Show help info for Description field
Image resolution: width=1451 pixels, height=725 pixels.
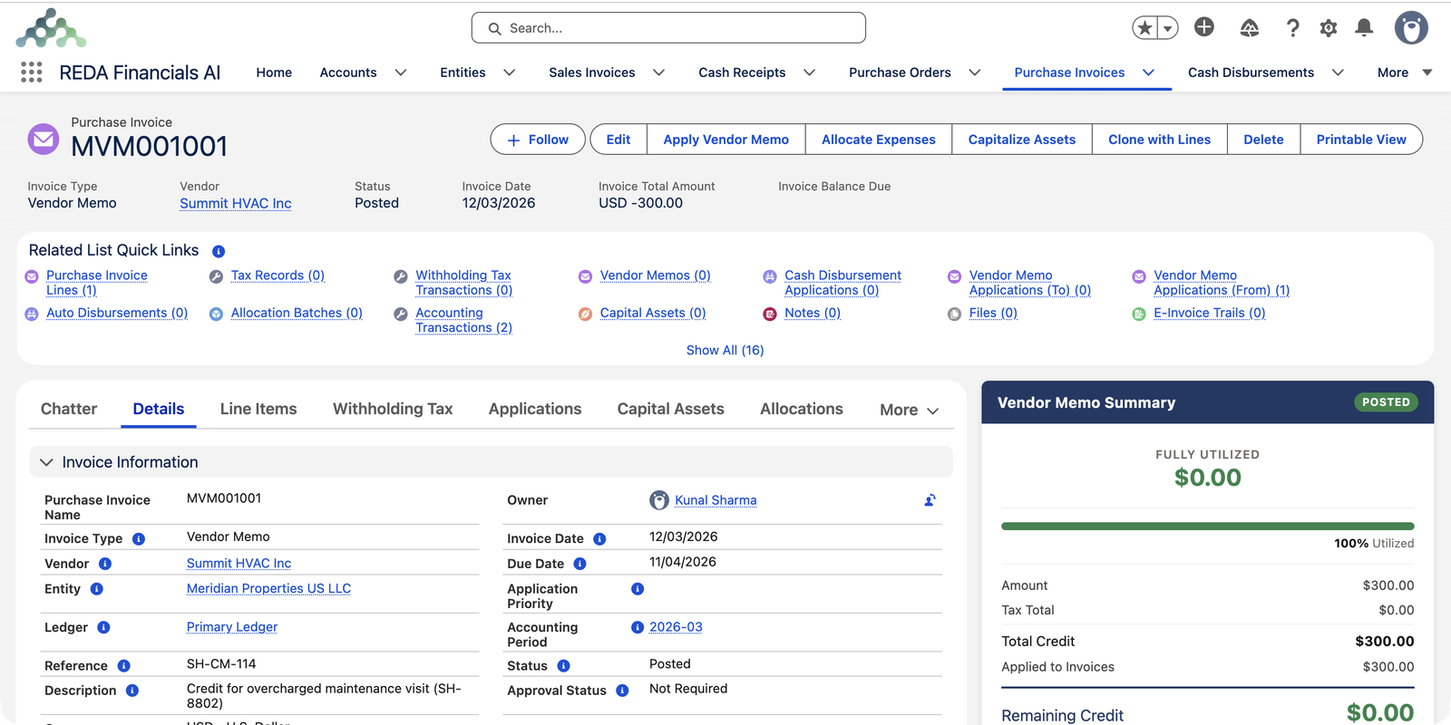[x=132, y=691]
